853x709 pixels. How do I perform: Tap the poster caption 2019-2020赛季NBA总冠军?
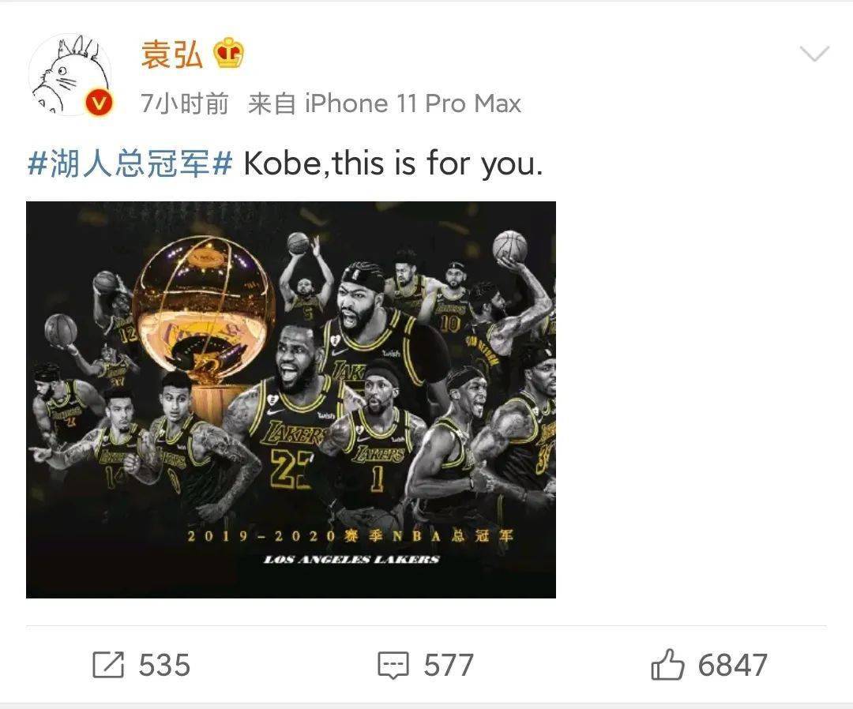pyautogui.click(x=351, y=536)
